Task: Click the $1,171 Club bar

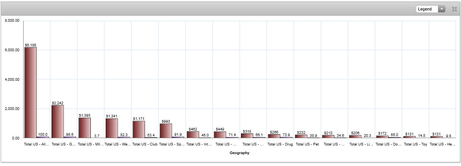Action: click(139, 129)
